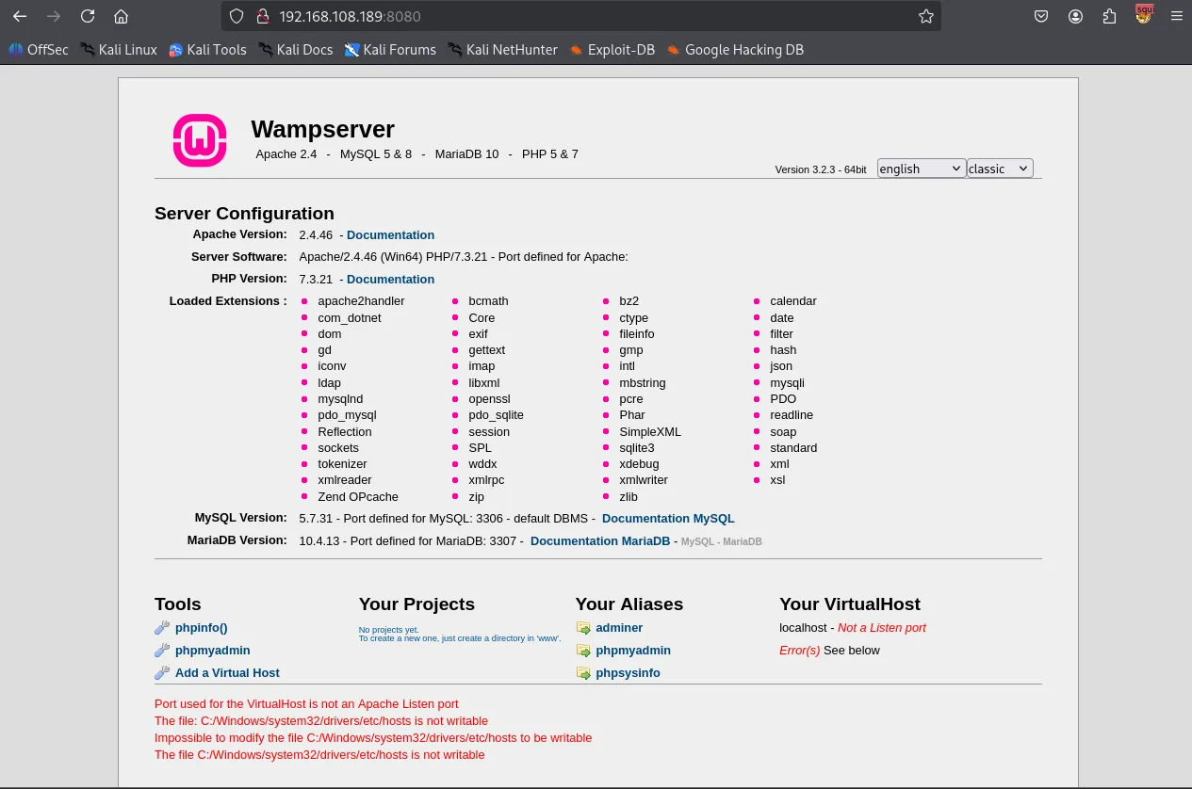The width and height of the screenshot is (1192, 789).
Task: Open the Firefox hamburger application menu
Action: (x=1176, y=16)
